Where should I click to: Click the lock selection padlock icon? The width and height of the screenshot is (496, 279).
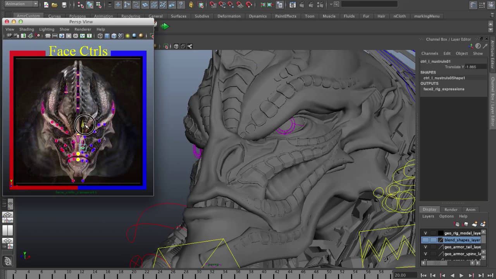pos(191,5)
